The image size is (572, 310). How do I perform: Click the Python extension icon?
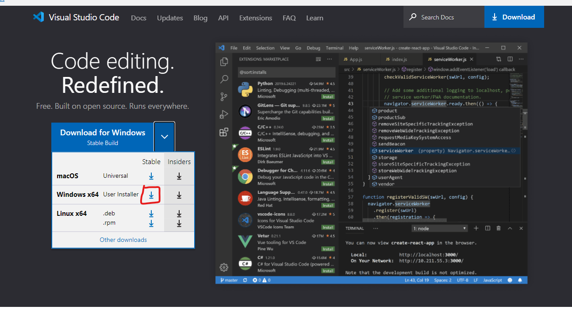[245, 89]
